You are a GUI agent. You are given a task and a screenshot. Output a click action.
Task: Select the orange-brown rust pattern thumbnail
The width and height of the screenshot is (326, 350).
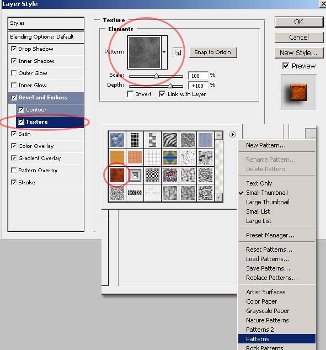click(x=117, y=176)
